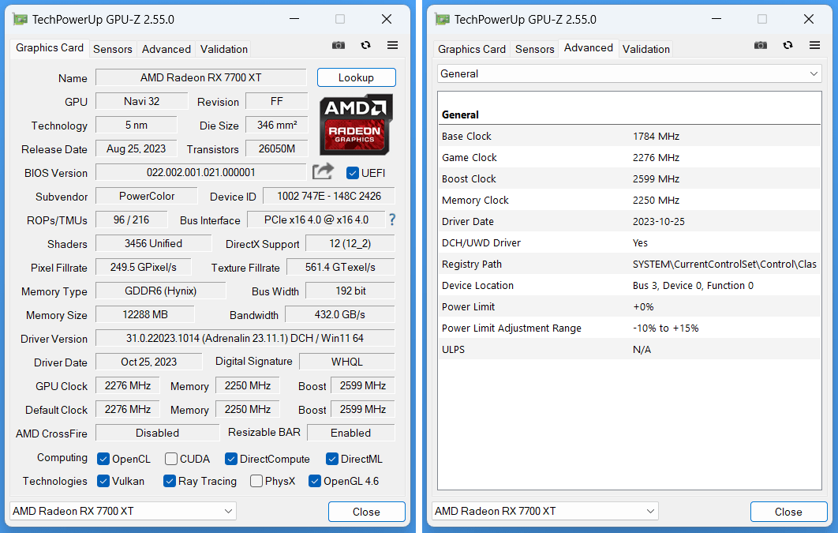Open GPU selector dropdown in right window
Image resolution: width=838 pixels, height=533 pixels.
pyautogui.click(x=545, y=511)
